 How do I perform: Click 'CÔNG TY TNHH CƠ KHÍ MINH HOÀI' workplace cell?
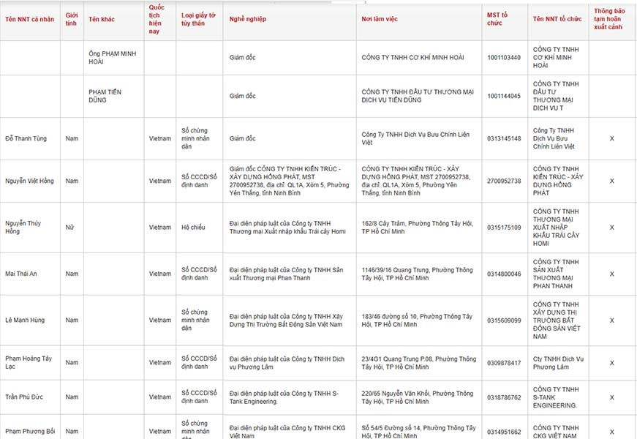(412, 58)
